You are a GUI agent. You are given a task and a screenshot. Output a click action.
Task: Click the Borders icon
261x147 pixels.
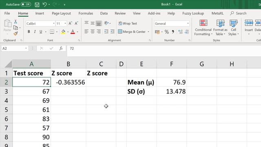(x=52, y=32)
